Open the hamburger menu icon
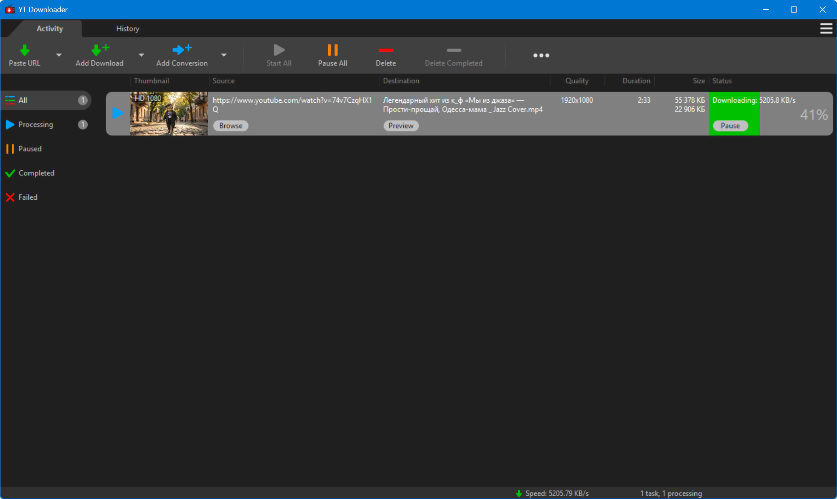 (826, 28)
